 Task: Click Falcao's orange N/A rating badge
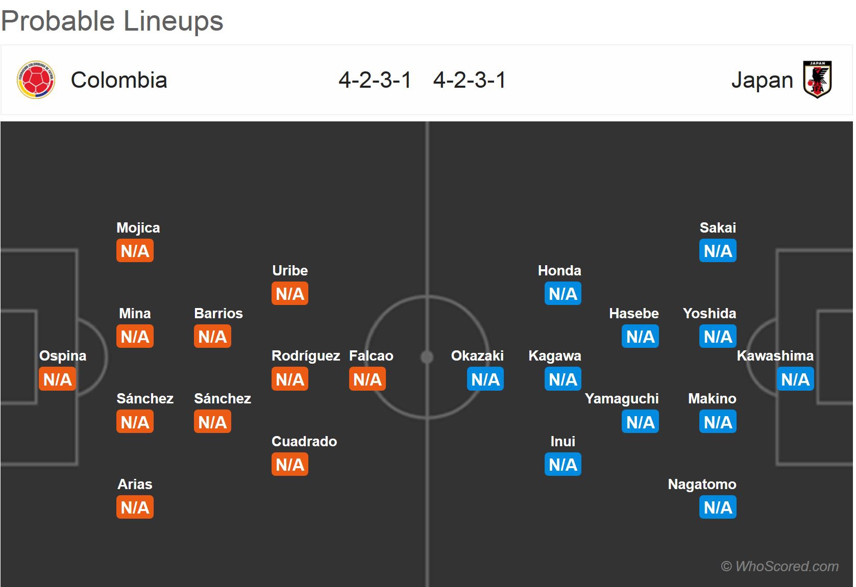coord(367,379)
